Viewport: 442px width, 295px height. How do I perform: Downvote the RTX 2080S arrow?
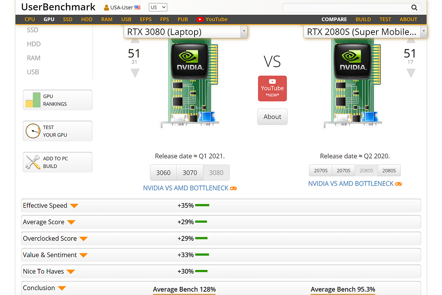pos(410,73)
